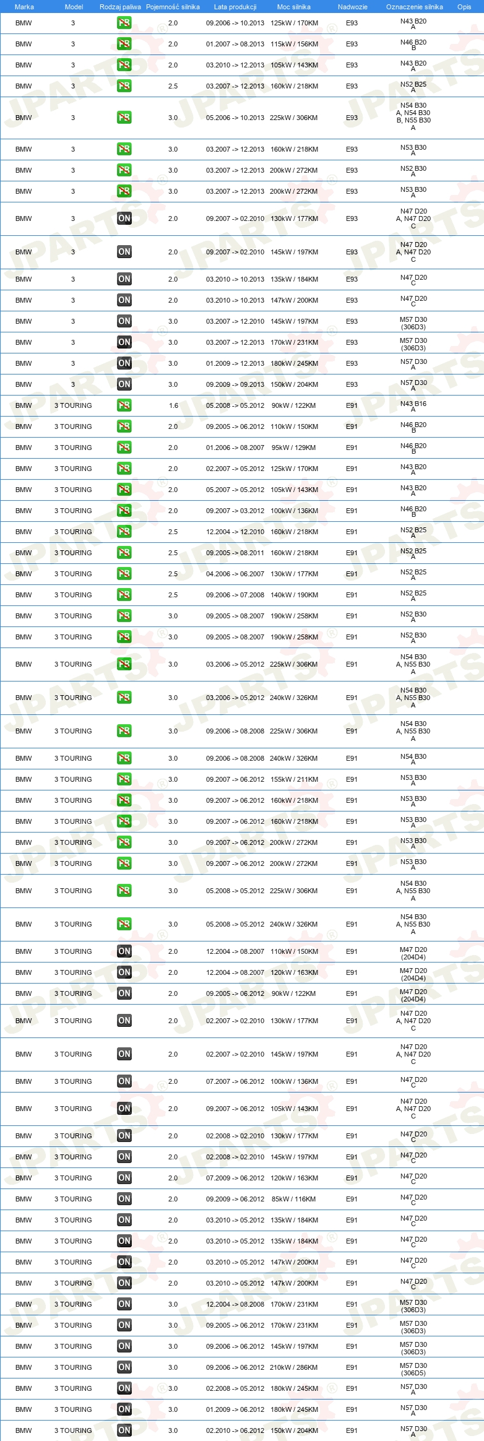
Task: Click the '04.2006 -> 06.2007' production years cell
Action: (235, 574)
